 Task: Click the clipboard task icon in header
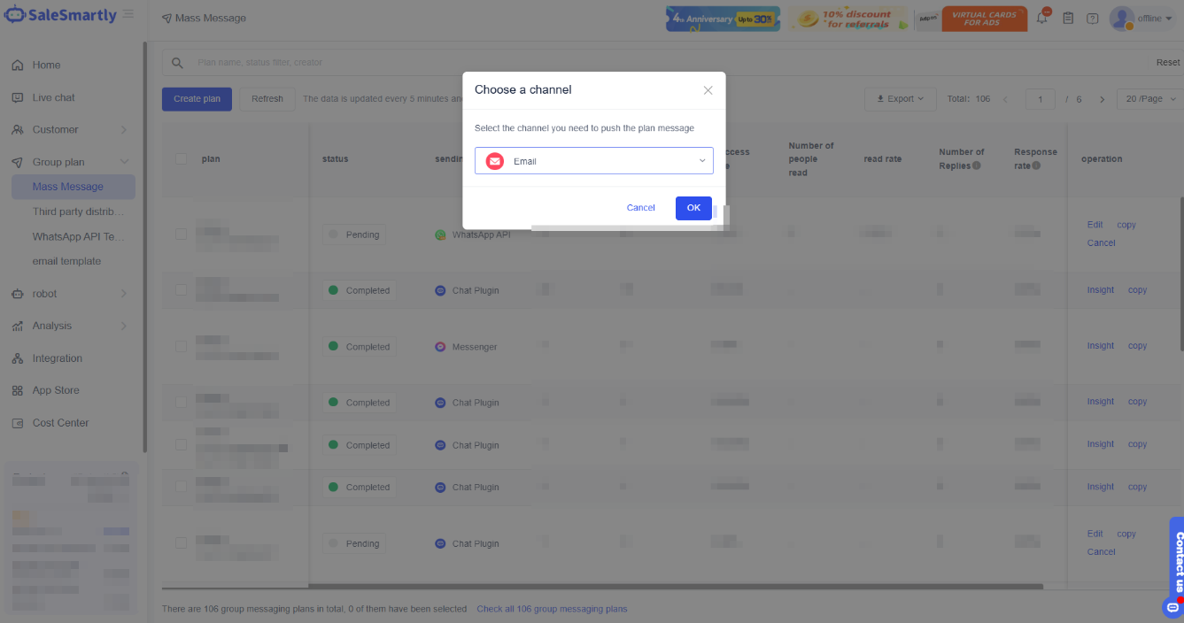(x=1068, y=19)
